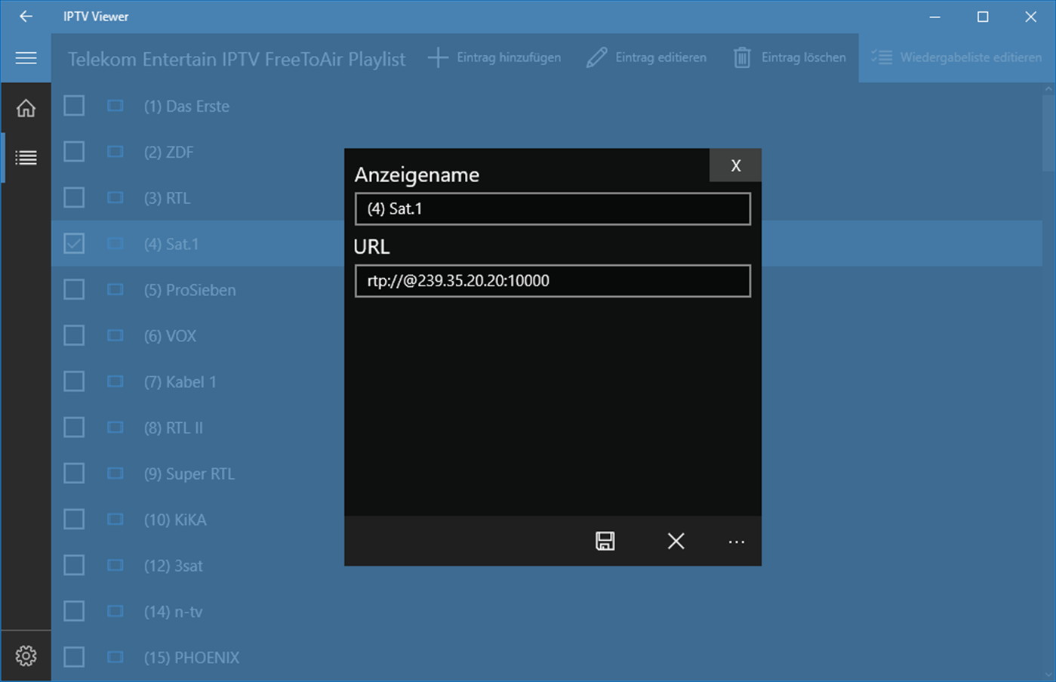1056x682 pixels.
Task: Click the TV icon beside PHOENIX
Action: tap(115, 657)
